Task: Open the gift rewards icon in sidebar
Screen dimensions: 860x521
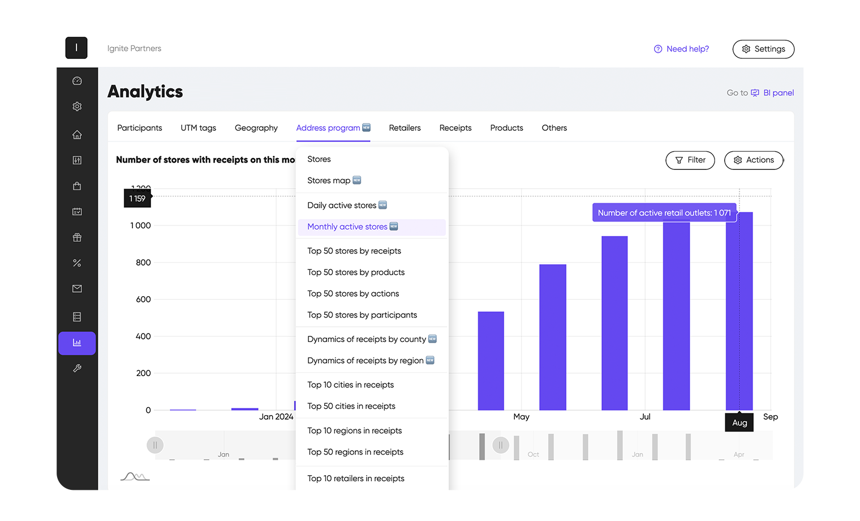Action: click(x=76, y=237)
